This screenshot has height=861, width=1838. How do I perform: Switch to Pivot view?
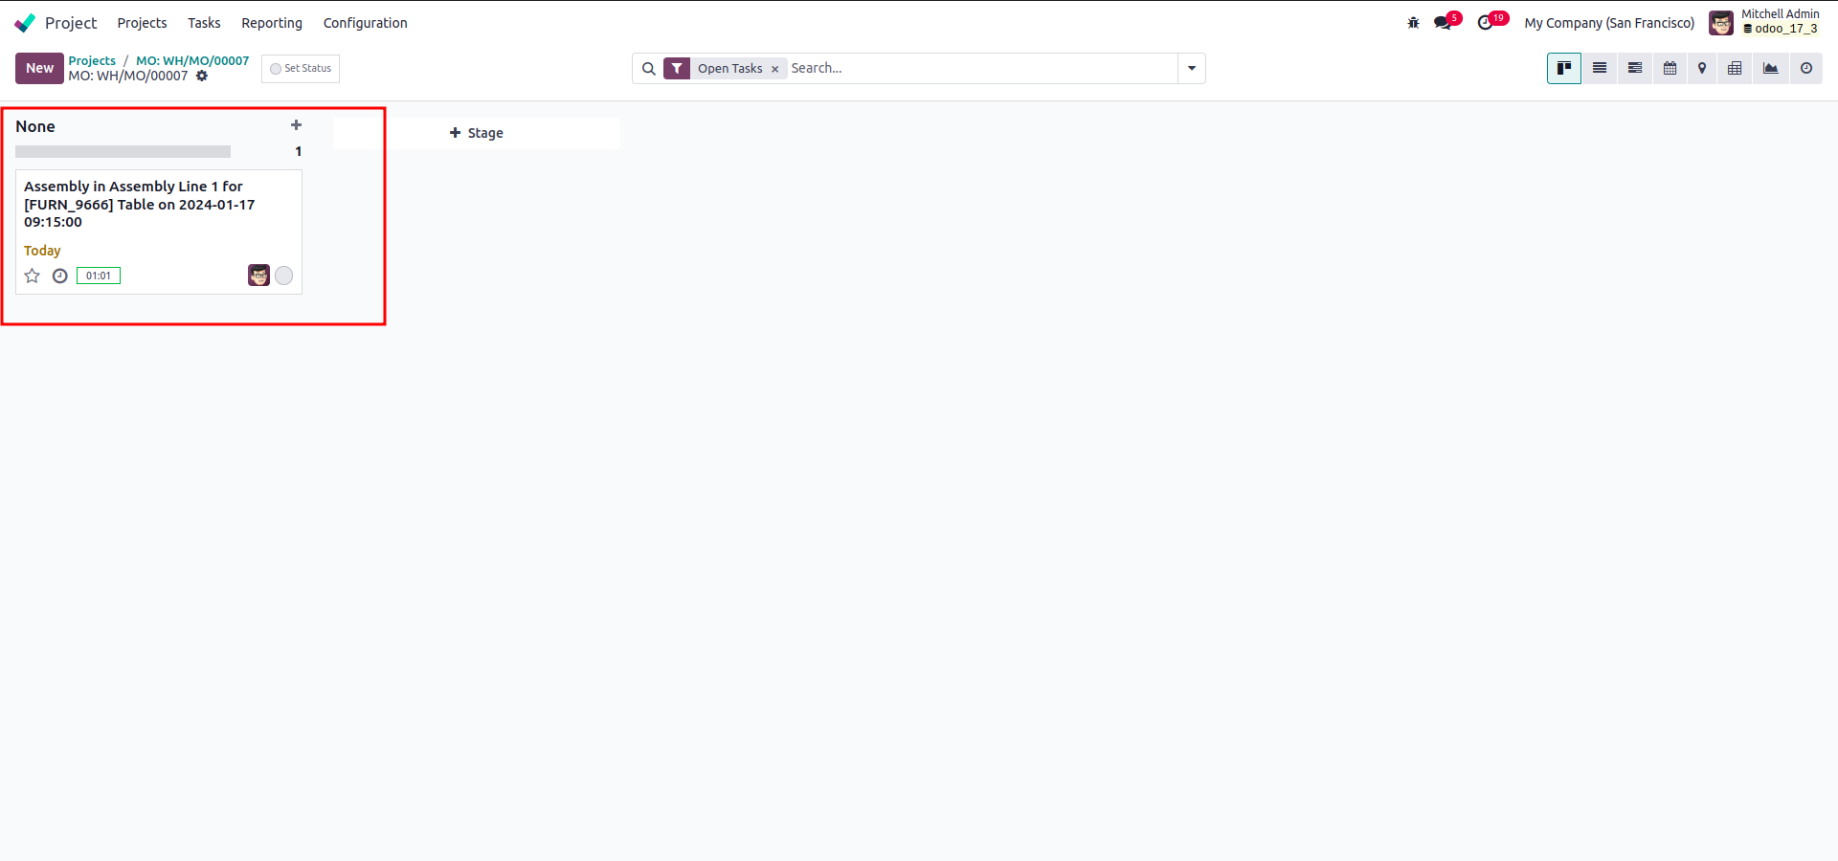coord(1735,68)
